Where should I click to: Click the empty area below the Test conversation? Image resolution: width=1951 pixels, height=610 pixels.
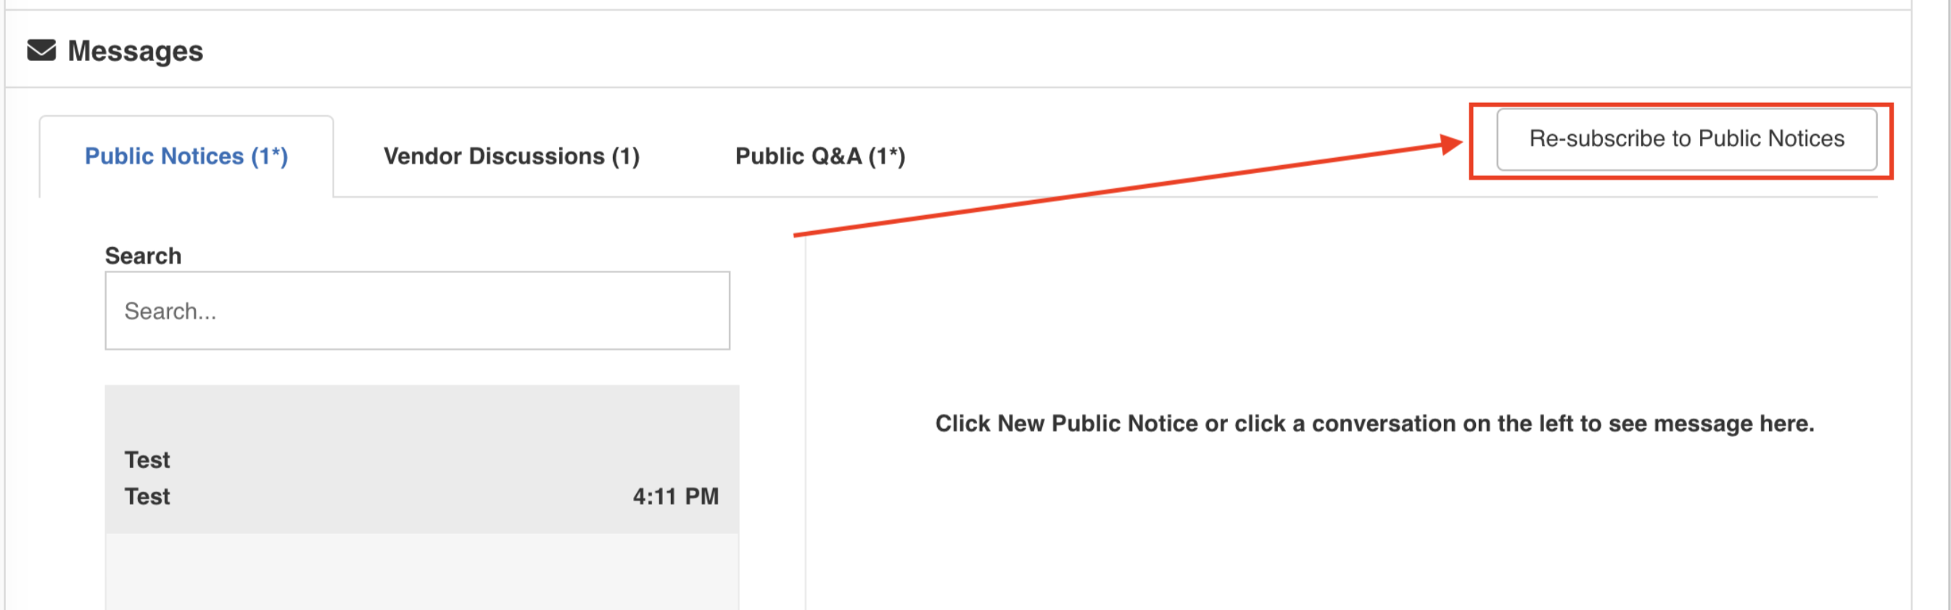tap(422, 572)
